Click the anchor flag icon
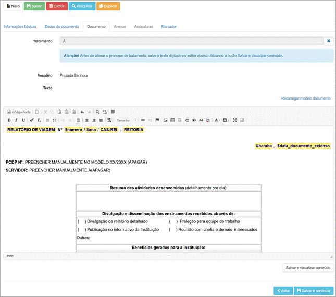 click(157, 120)
